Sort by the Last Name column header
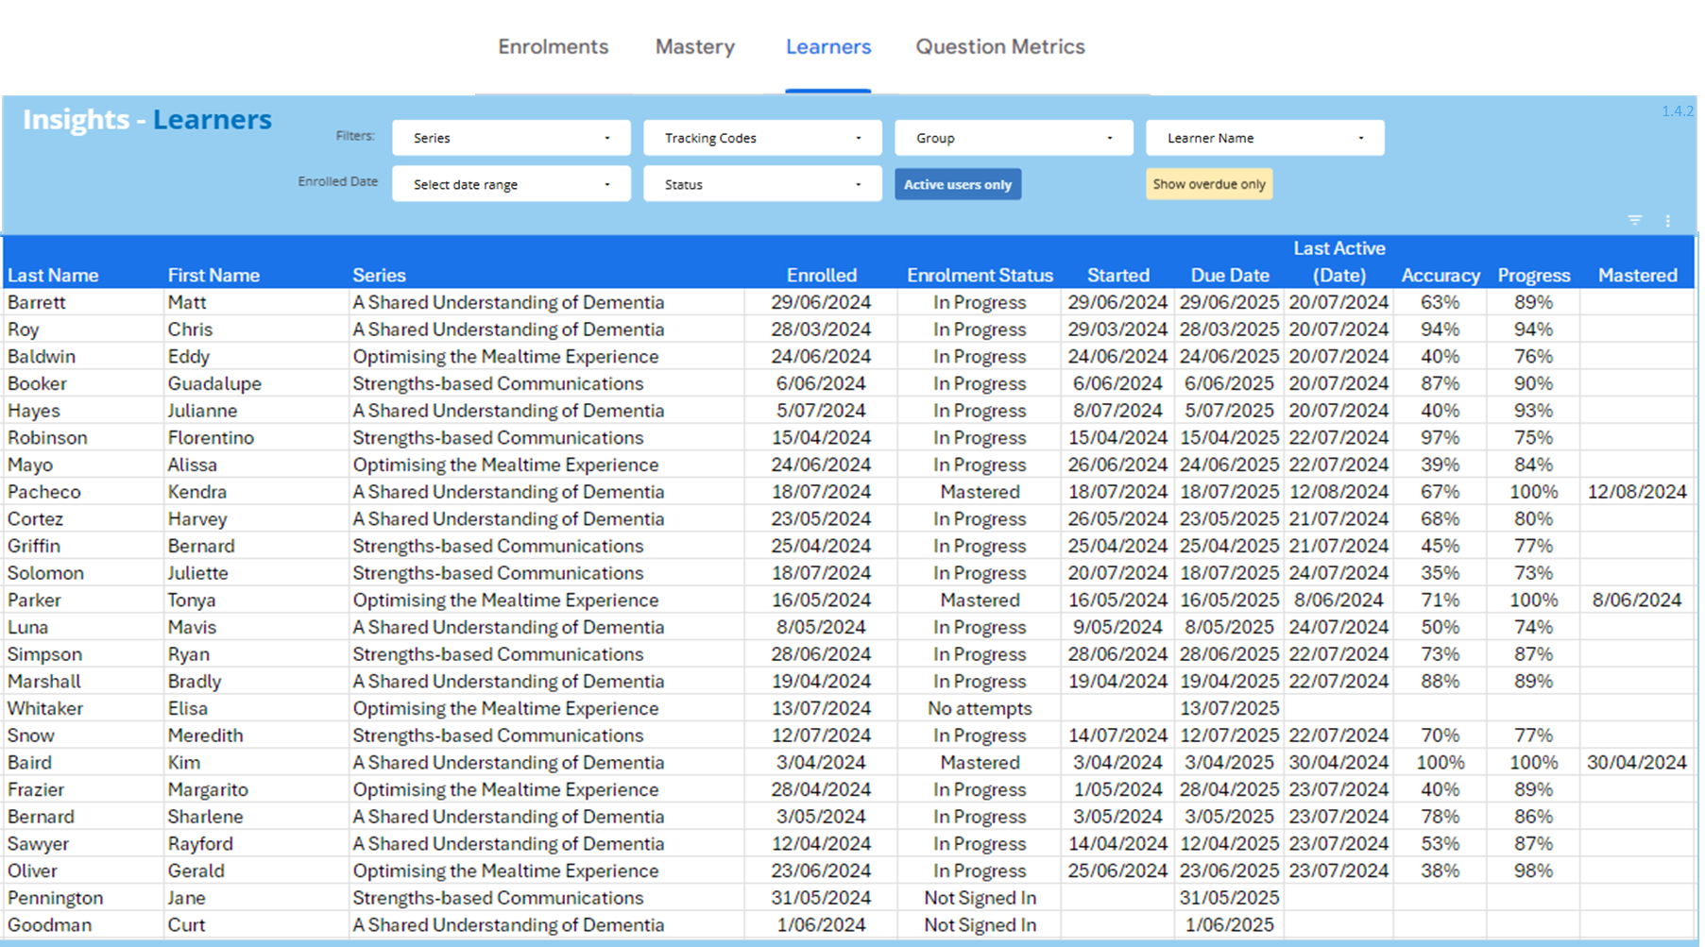The width and height of the screenshot is (1705, 947). pyautogui.click(x=53, y=276)
